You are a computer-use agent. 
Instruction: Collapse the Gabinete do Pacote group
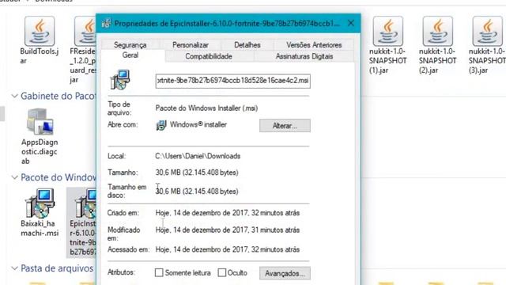14,96
